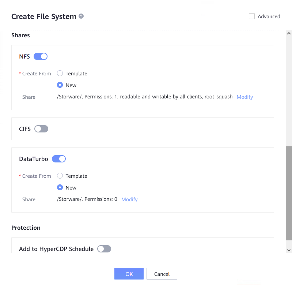Choose New radio under DataTurbo
The height and width of the screenshot is (285, 292).
pos(60,188)
